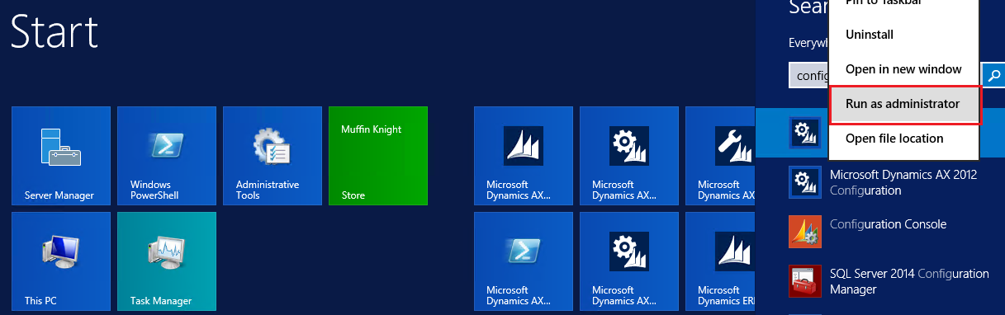Open the Administrative Tools tile
The image size is (1005, 315).
[x=273, y=156]
